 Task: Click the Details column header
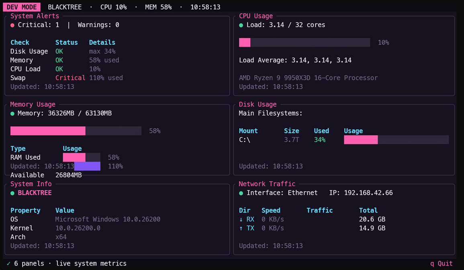pyautogui.click(x=102, y=43)
